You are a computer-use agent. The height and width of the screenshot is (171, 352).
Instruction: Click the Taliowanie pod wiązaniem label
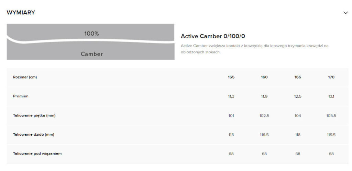pos(37,154)
